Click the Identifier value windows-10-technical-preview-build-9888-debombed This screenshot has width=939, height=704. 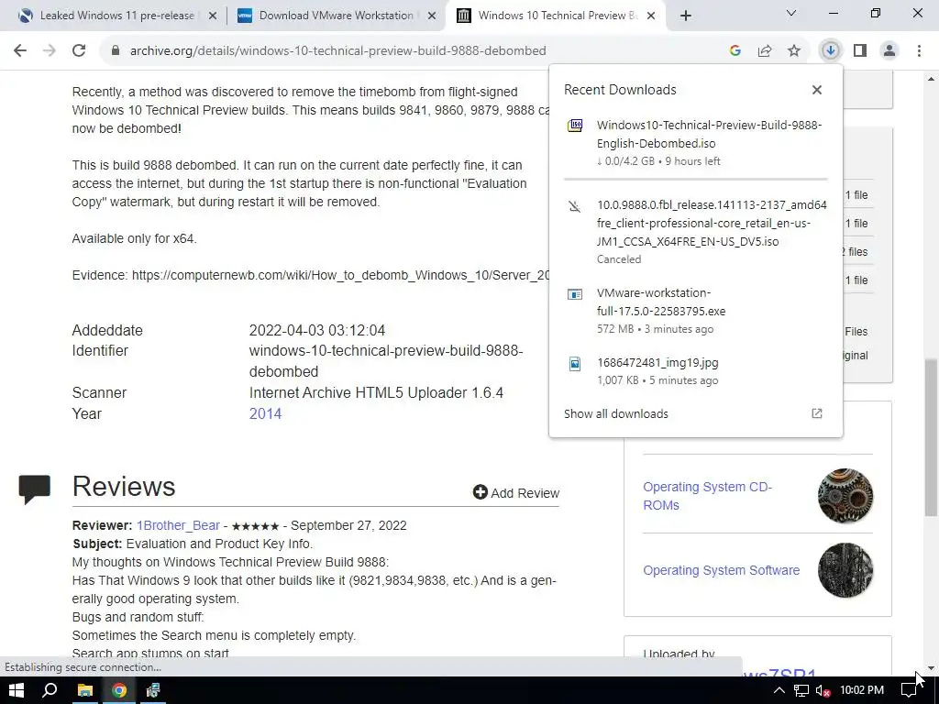[x=386, y=361]
